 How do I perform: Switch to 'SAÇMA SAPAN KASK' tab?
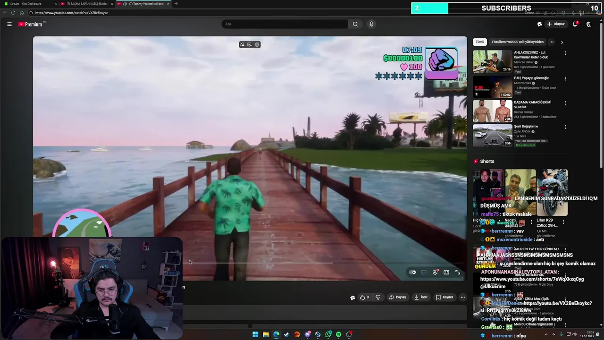click(86, 4)
